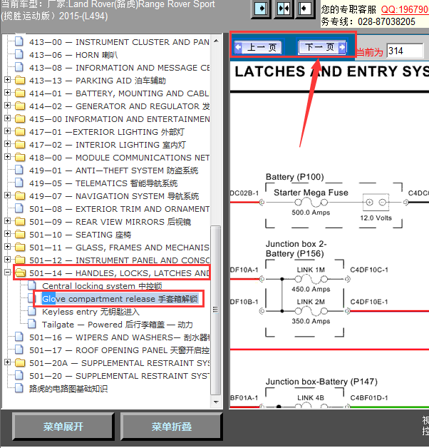This screenshot has width=429, height=448.
Task: Open Tailgate - Powered document icon
Action: point(32,325)
